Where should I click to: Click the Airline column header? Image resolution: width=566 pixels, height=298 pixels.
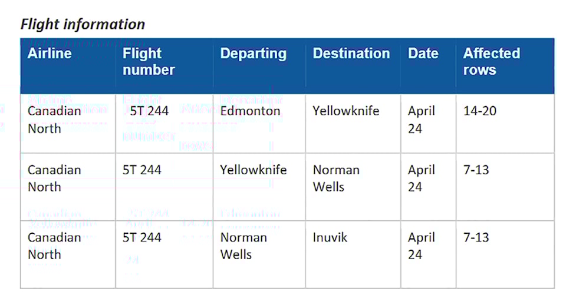[50, 54]
